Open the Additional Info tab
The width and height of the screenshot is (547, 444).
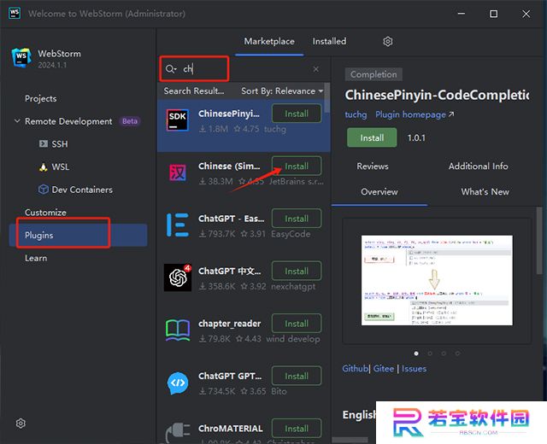click(x=478, y=166)
